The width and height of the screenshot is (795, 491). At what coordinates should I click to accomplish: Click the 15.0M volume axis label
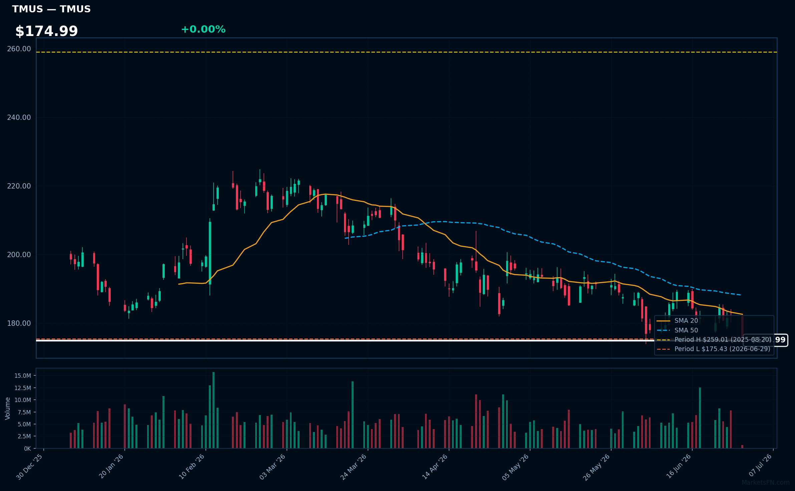pyautogui.click(x=23, y=376)
